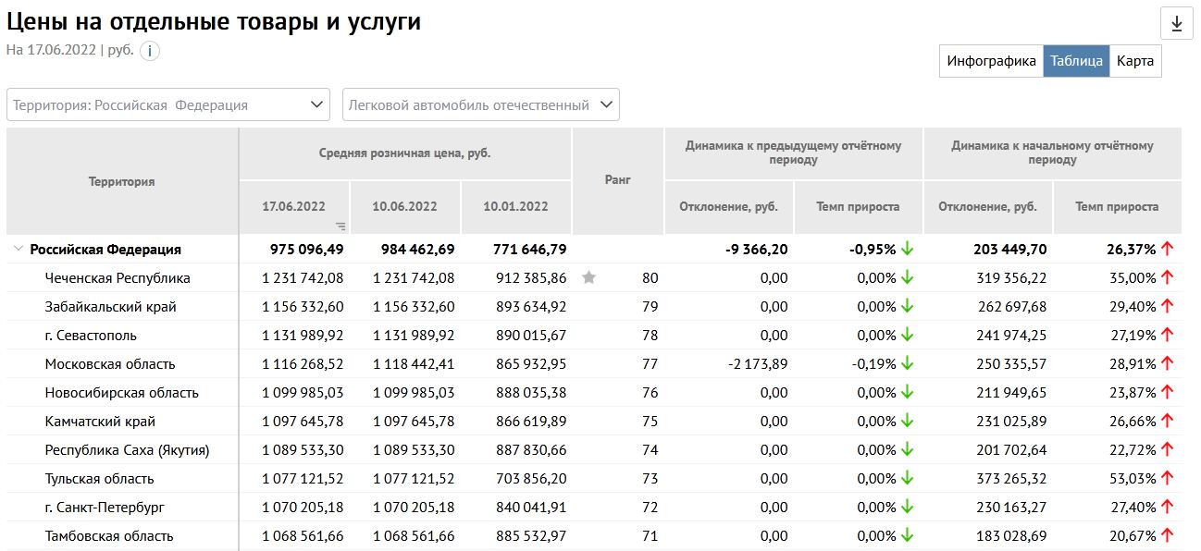This screenshot has width=1201, height=551.
Task: Open the Территория dropdown
Action: pyautogui.click(x=168, y=104)
